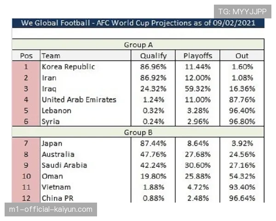Select the Team column header
276x221 pixels.
coord(51,56)
